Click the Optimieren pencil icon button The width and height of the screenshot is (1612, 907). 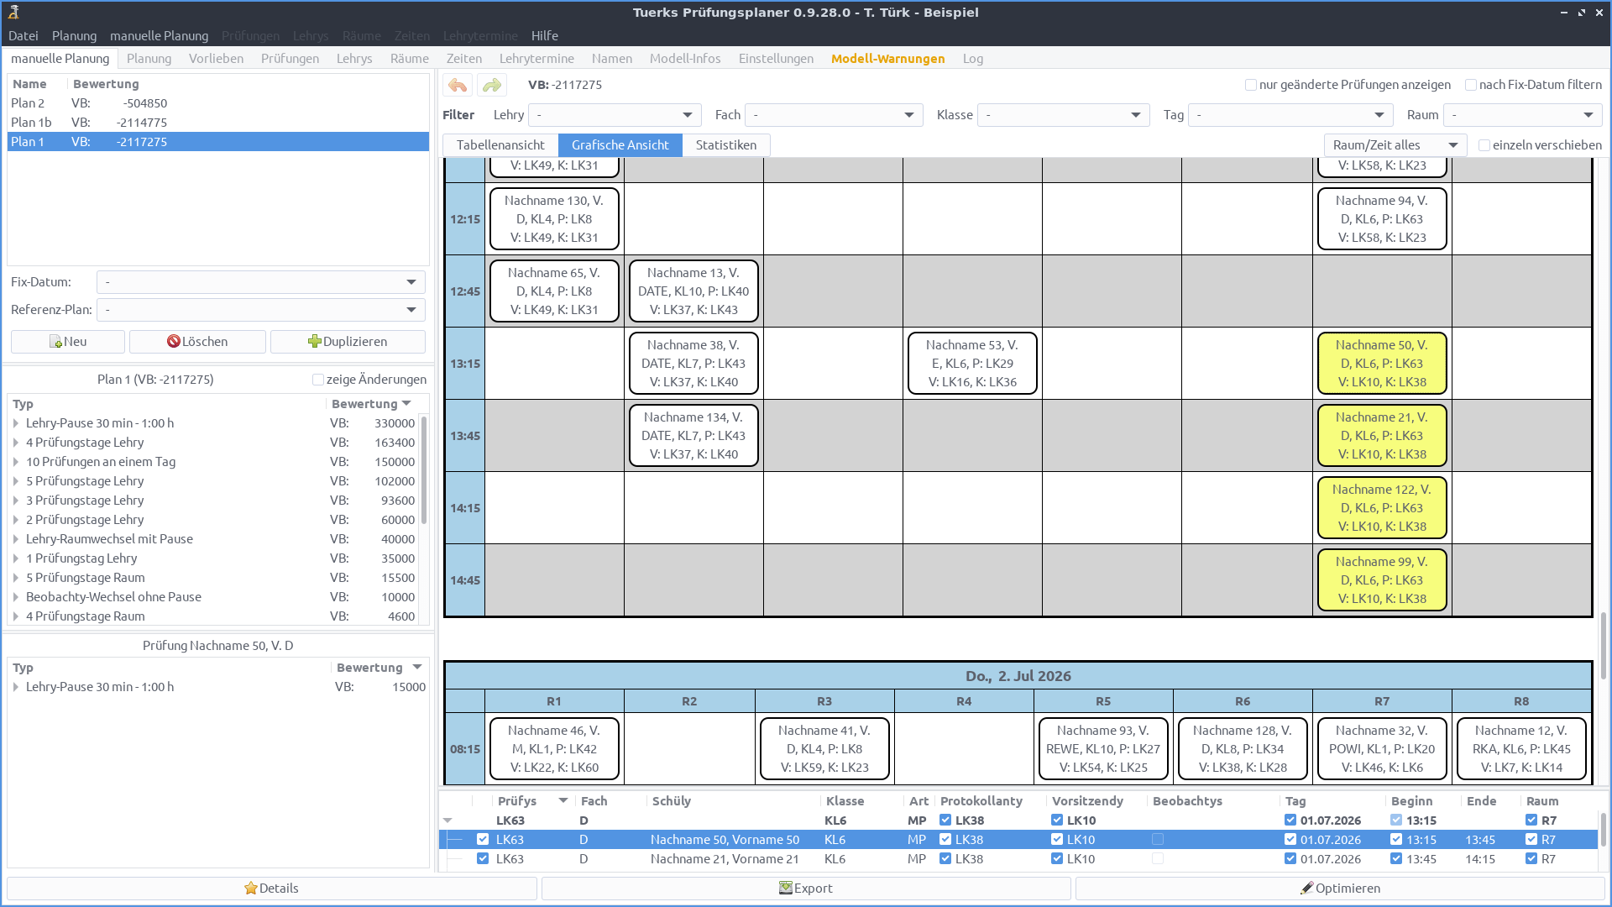pyautogui.click(x=1340, y=889)
